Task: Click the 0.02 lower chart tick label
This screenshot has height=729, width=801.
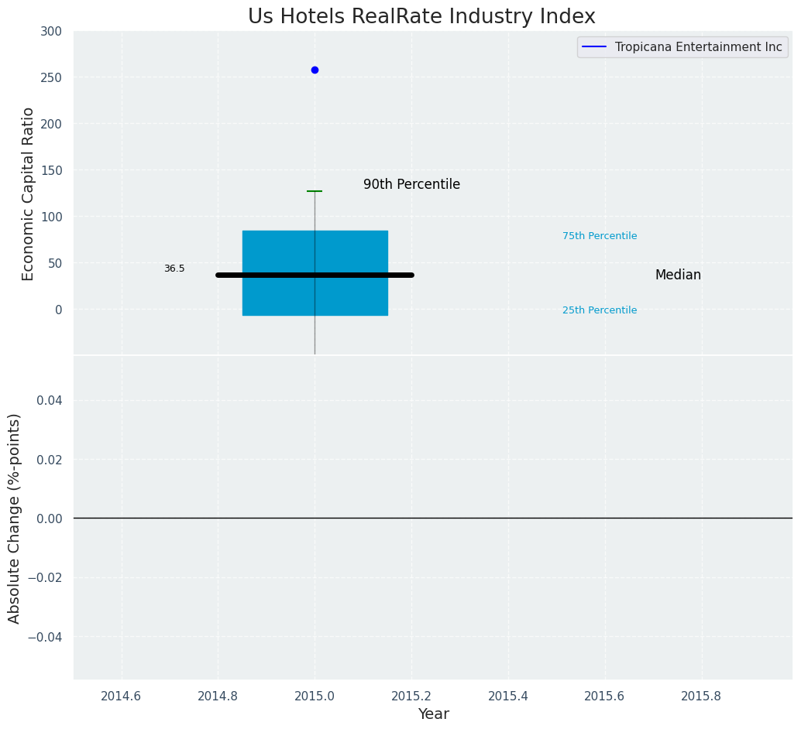Action: 50,460
